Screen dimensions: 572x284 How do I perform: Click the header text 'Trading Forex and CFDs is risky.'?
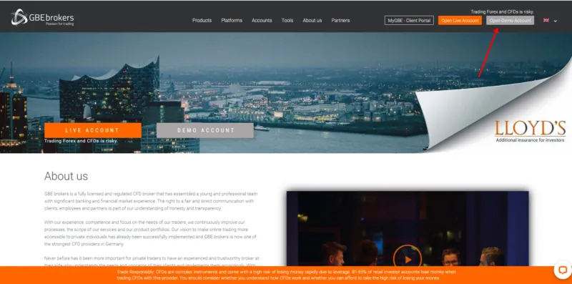point(502,11)
